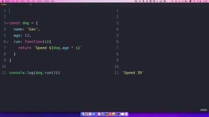The height and width of the screenshot is (117, 209).
Task: Click line number 7 in the editor gutter
Action: click(5, 48)
